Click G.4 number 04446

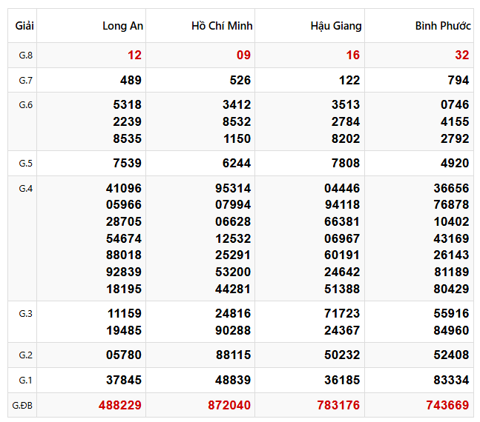pyautogui.click(x=342, y=189)
